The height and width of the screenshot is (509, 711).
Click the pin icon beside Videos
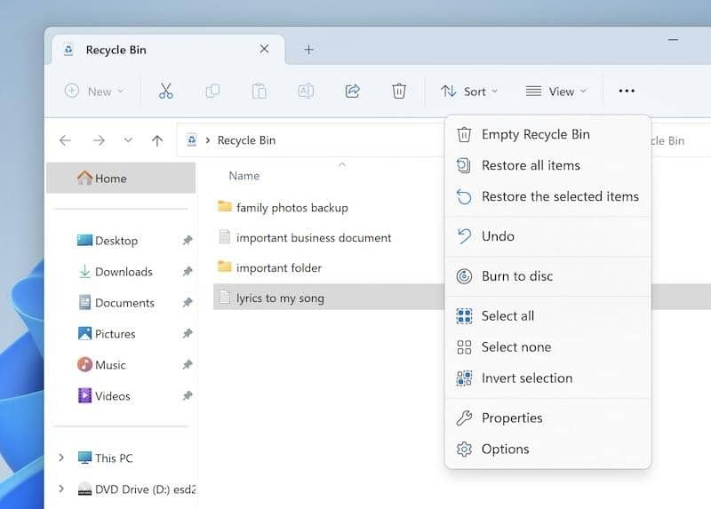point(188,395)
